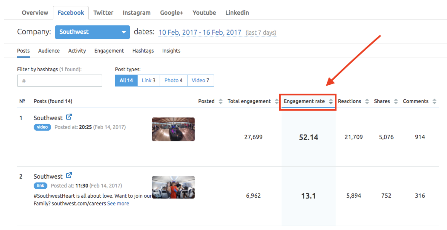Open external link icon for post 2
Screen dimensions: 447x230
click(x=69, y=175)
